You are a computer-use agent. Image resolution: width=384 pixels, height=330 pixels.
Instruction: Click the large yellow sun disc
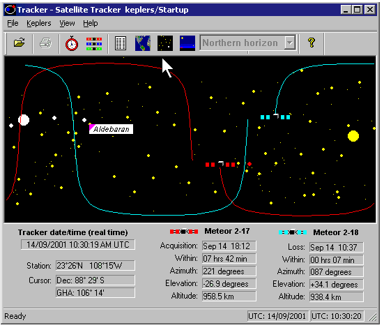click(353, 136)
